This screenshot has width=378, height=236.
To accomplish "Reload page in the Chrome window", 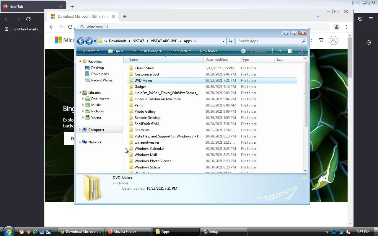I will (x=70, y=27).
